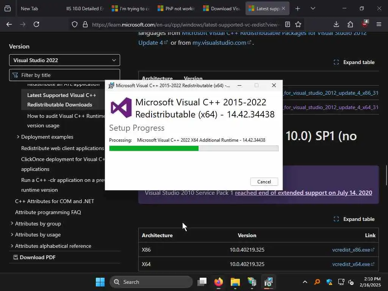Reload the current page
This screenshot has width=388, height=291.
[x=36, y=24]
